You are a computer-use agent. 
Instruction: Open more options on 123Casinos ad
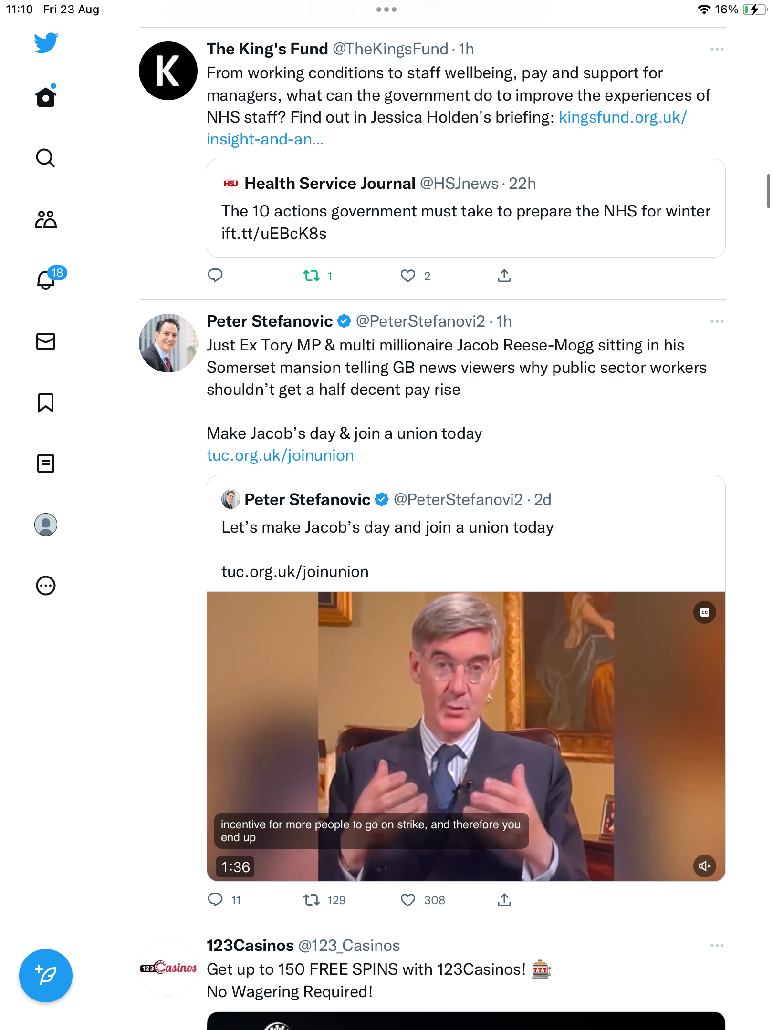pos(717,946)
